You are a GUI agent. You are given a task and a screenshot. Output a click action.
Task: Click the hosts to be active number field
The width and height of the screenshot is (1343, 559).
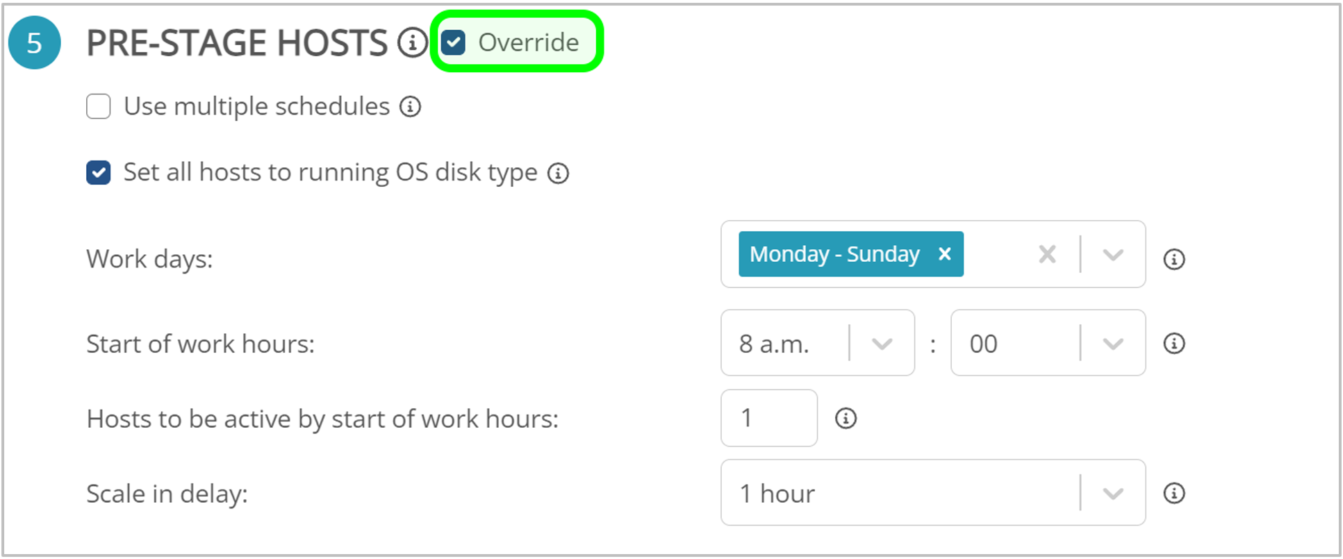pyautogui.click(x=768, y=418)
